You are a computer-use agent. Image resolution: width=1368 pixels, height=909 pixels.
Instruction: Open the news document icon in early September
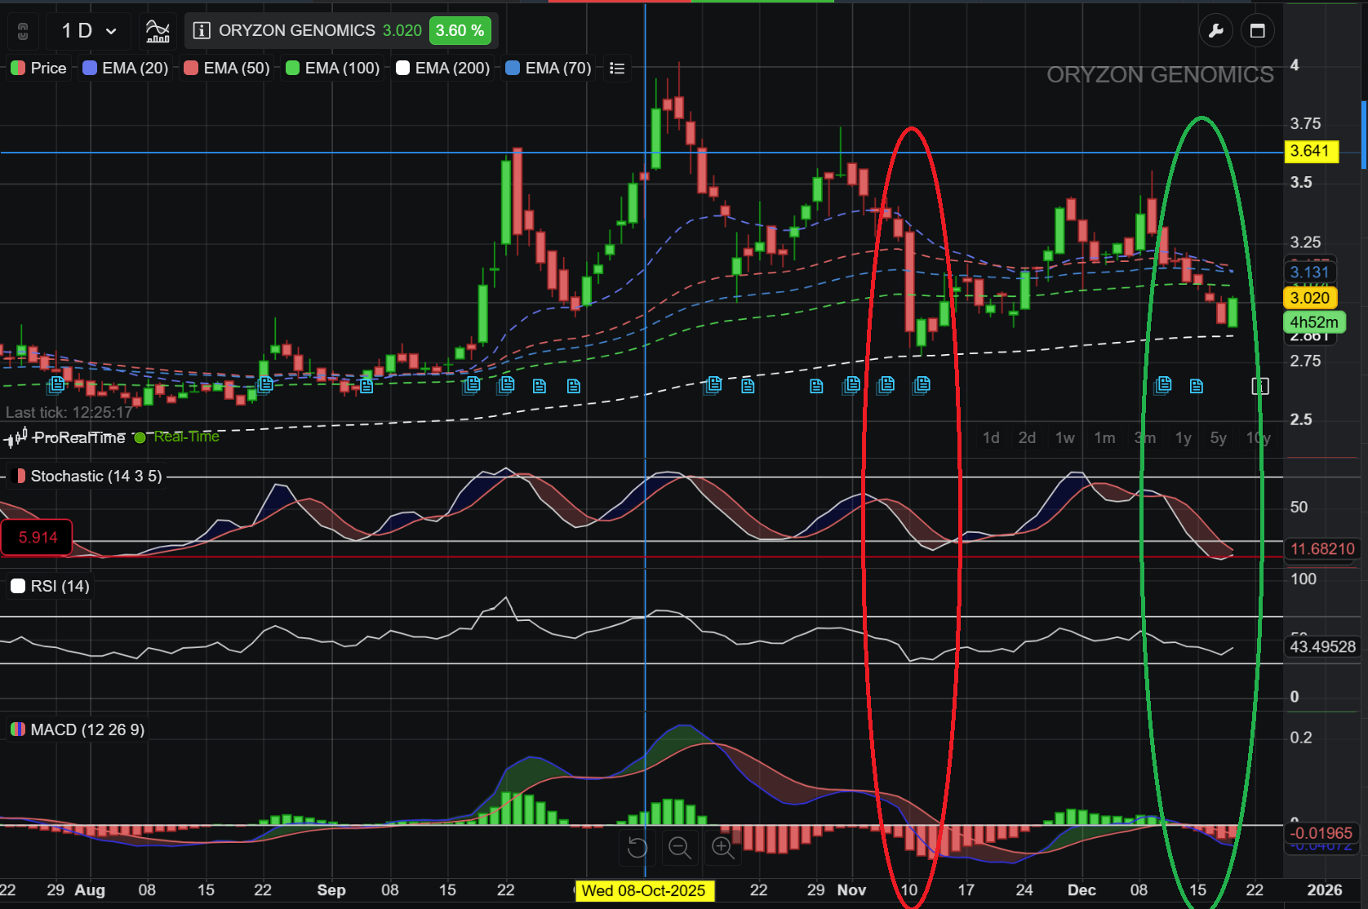coord(366,386)
